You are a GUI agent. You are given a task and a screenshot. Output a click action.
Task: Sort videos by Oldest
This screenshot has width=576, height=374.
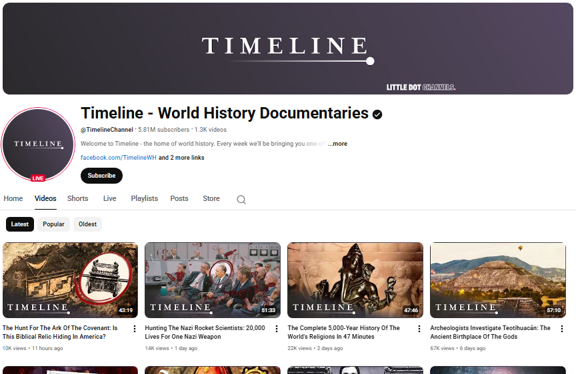coord(87,224)
